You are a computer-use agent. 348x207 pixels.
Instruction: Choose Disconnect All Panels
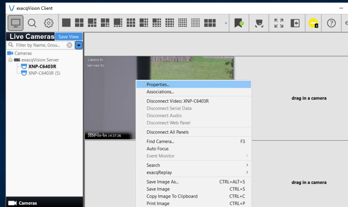click(194, 132)
